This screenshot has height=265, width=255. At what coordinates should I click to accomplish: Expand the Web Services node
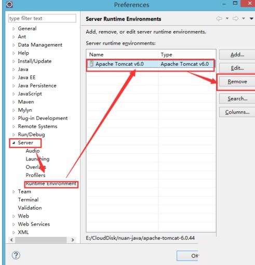(14, 224)
